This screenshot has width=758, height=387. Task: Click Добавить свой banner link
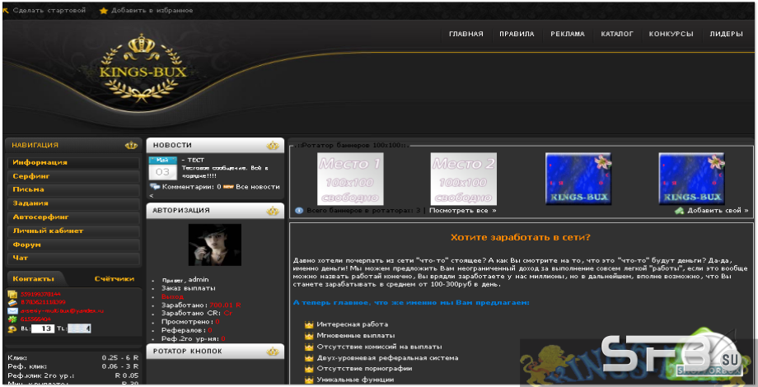click(718, 211)
